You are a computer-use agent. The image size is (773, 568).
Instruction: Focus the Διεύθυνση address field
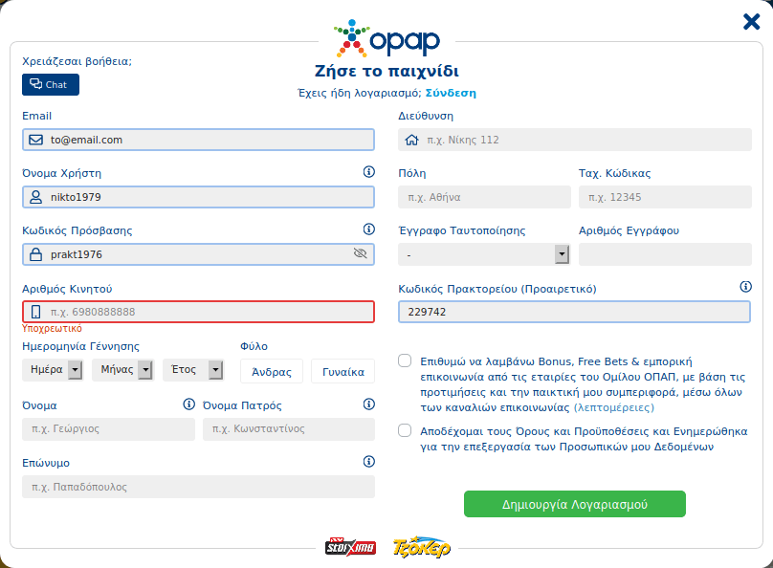coord(575,140)
